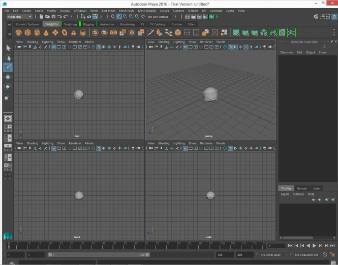
Task: Toggle smooth shade all in persp viewport
Action: coord(230,47)
